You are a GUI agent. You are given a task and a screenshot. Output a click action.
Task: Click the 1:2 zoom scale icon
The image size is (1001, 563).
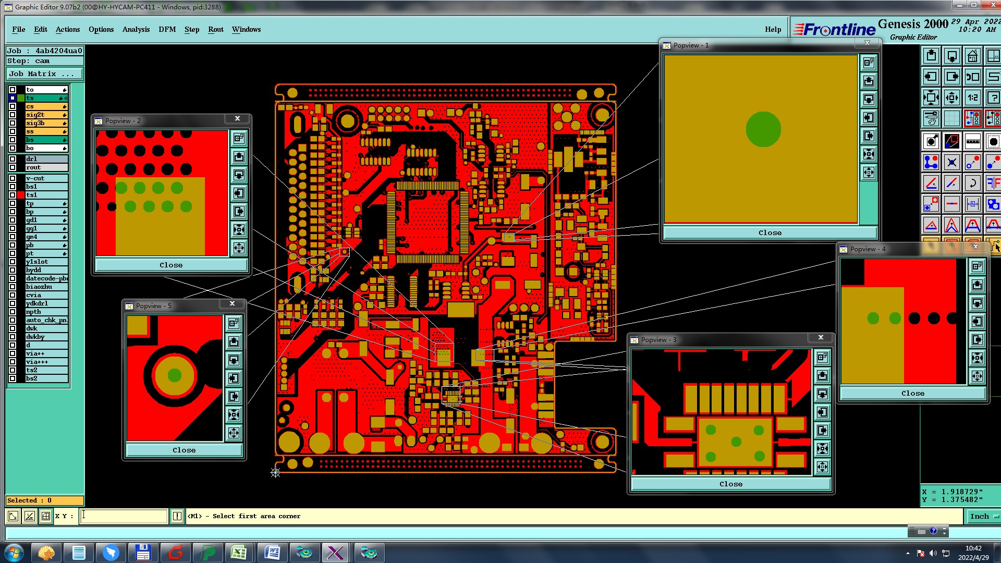coord(972,97)
